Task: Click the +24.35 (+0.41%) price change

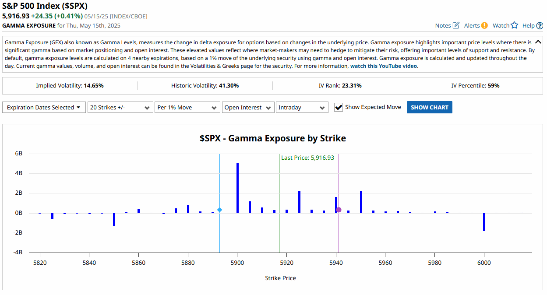Action: coord(57,16)
